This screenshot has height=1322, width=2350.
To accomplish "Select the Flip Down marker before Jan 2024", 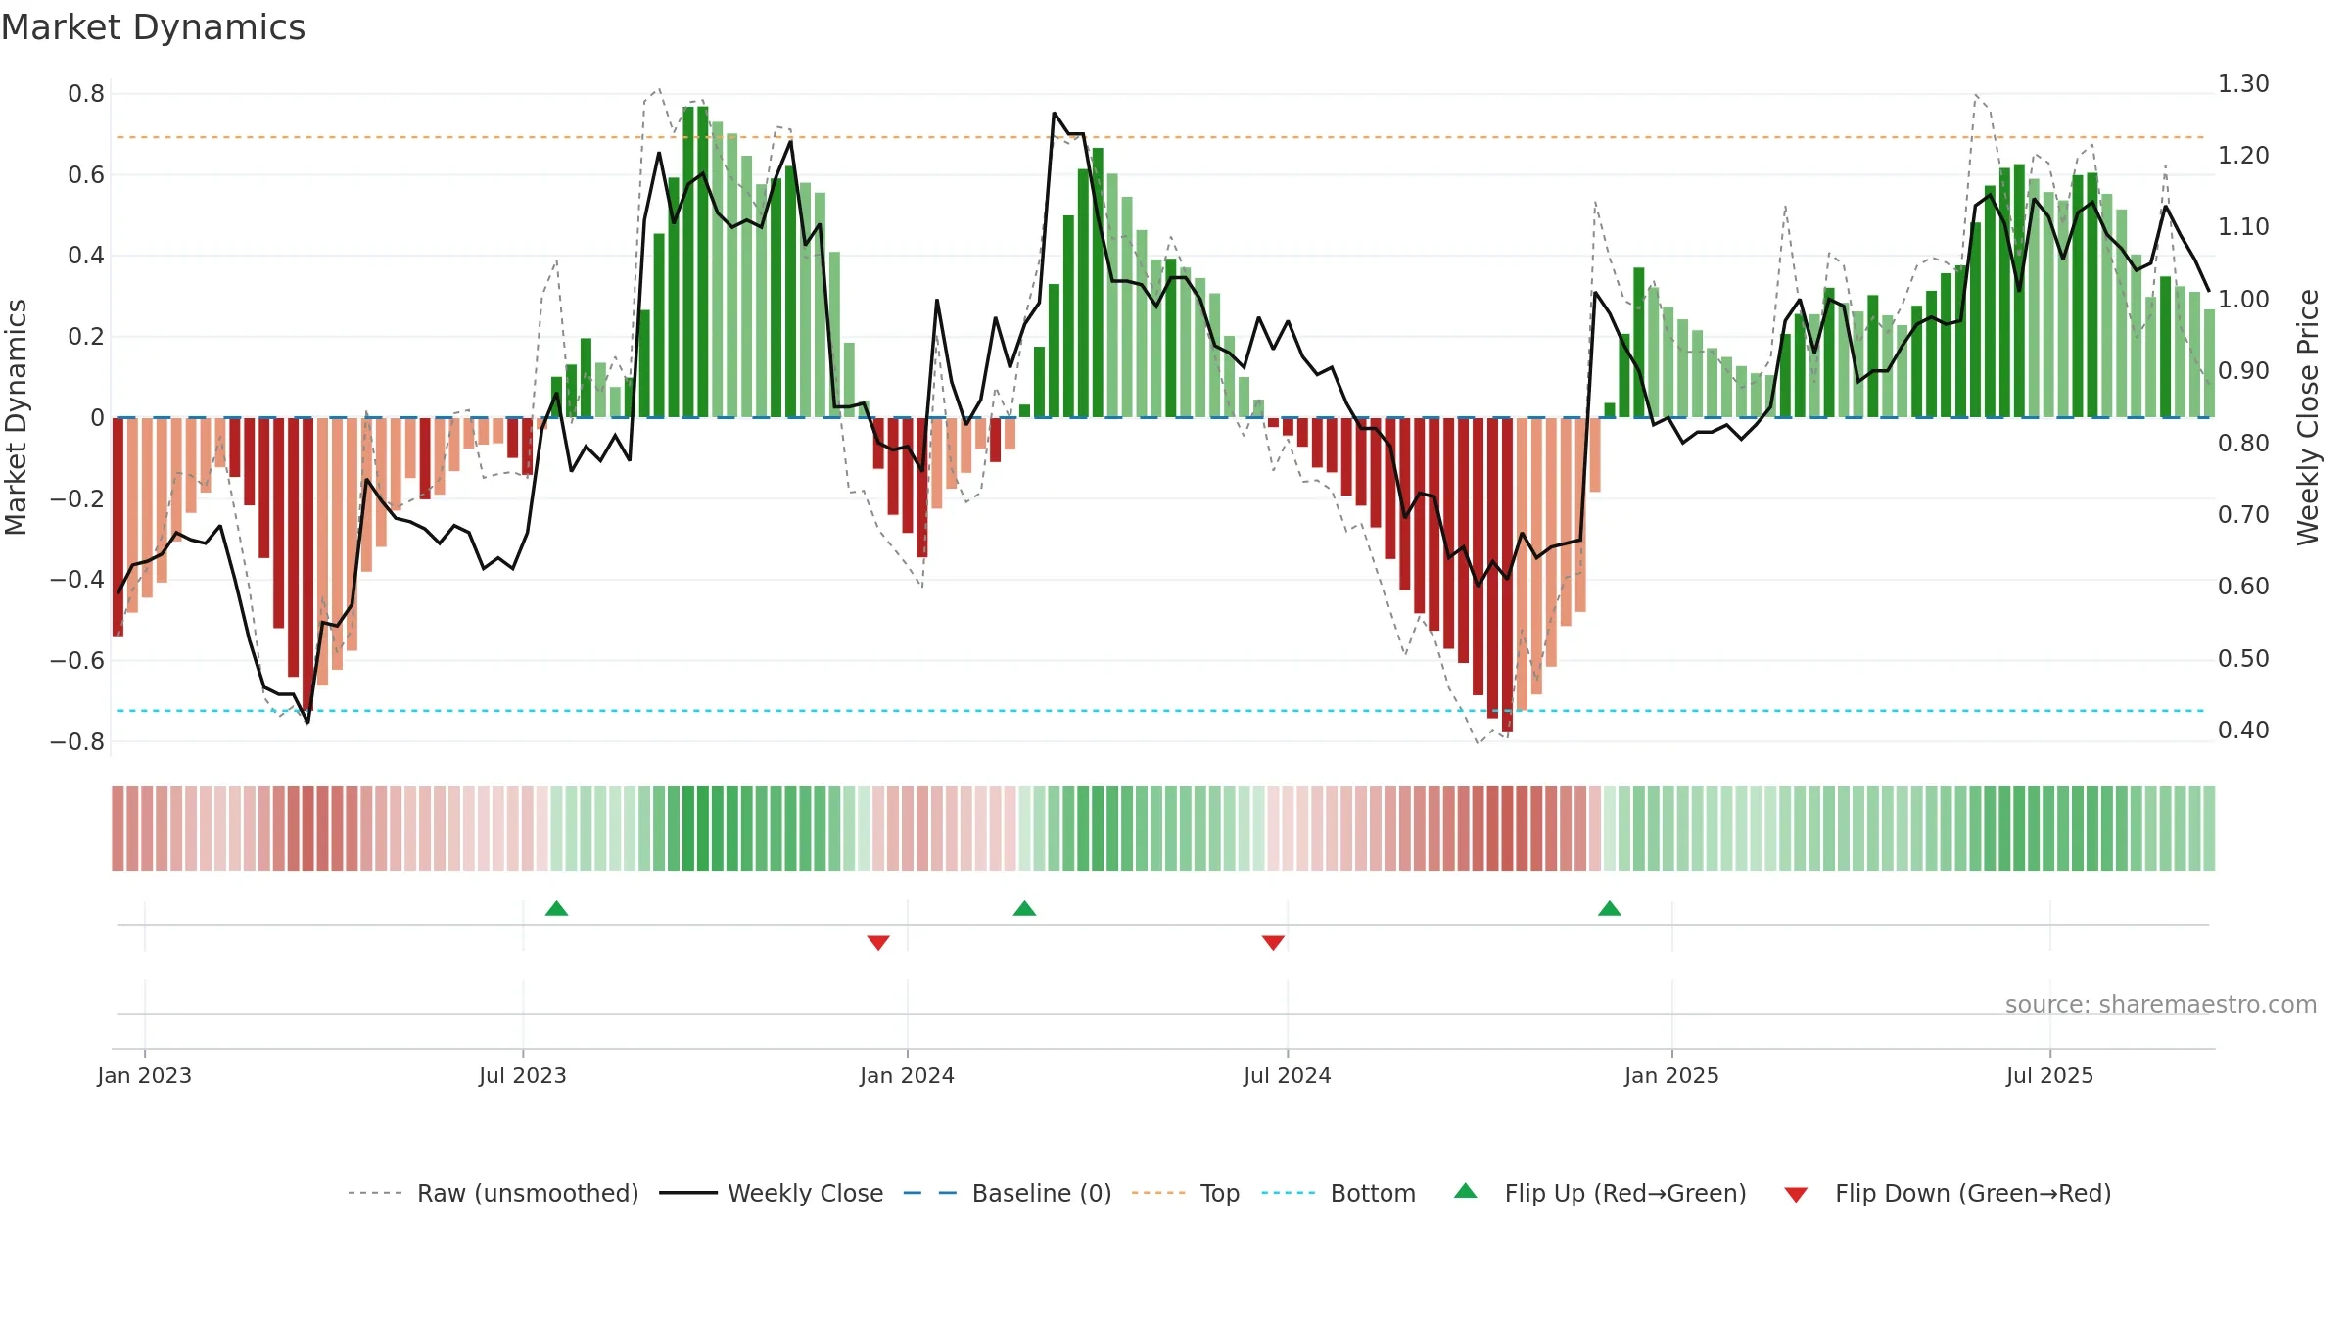I will pyautogui.click(x=878, y=942).
